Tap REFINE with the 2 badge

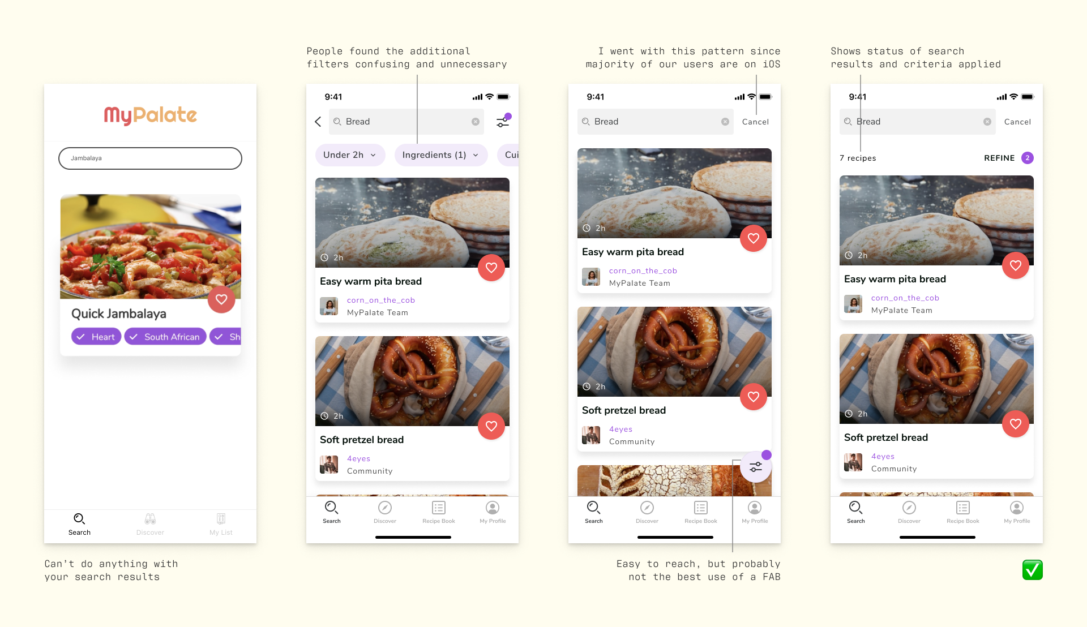point(1008,158)
